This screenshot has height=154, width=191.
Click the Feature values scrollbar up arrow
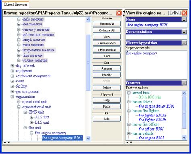coord(184,93)
